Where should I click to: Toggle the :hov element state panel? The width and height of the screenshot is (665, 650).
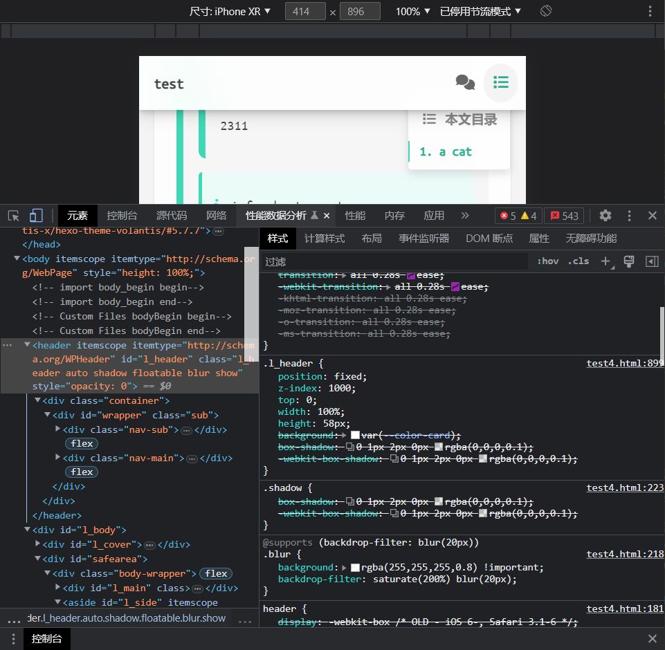547,261
